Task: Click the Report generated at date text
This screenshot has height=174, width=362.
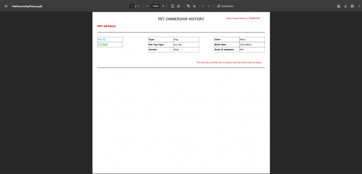Action: point(243,18)
